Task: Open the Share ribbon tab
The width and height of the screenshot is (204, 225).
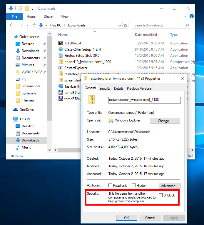Action: (x=48, y=16)
